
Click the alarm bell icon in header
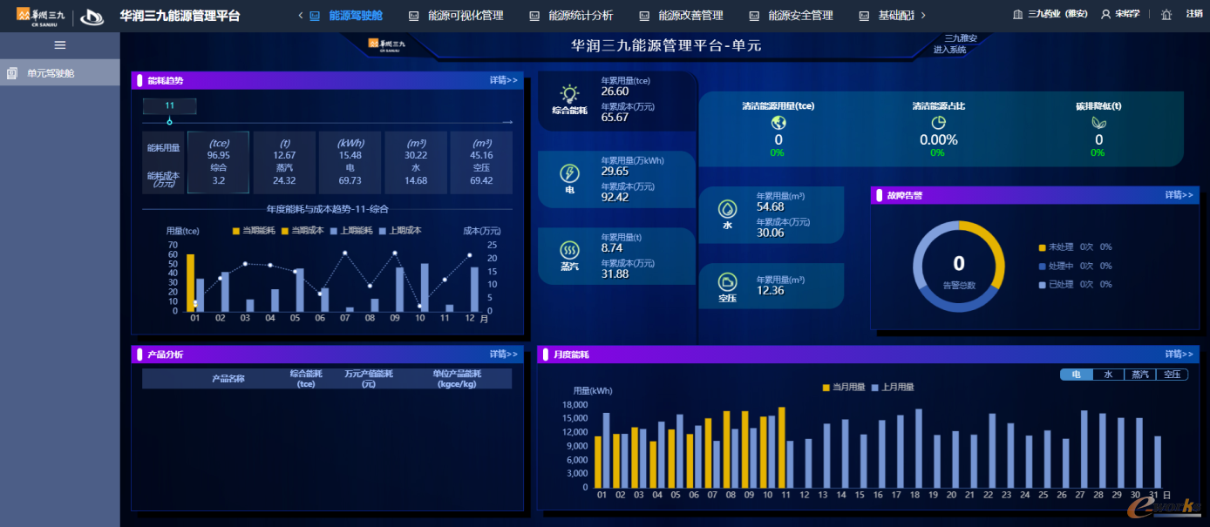click(x=1166, y=15)
